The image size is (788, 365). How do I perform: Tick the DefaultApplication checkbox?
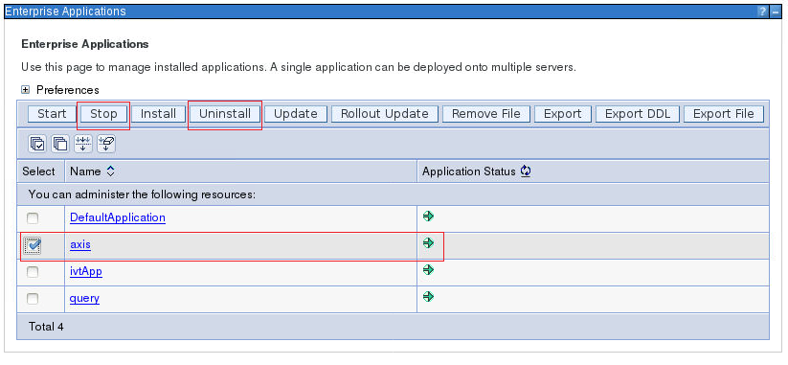click(33, 218)
